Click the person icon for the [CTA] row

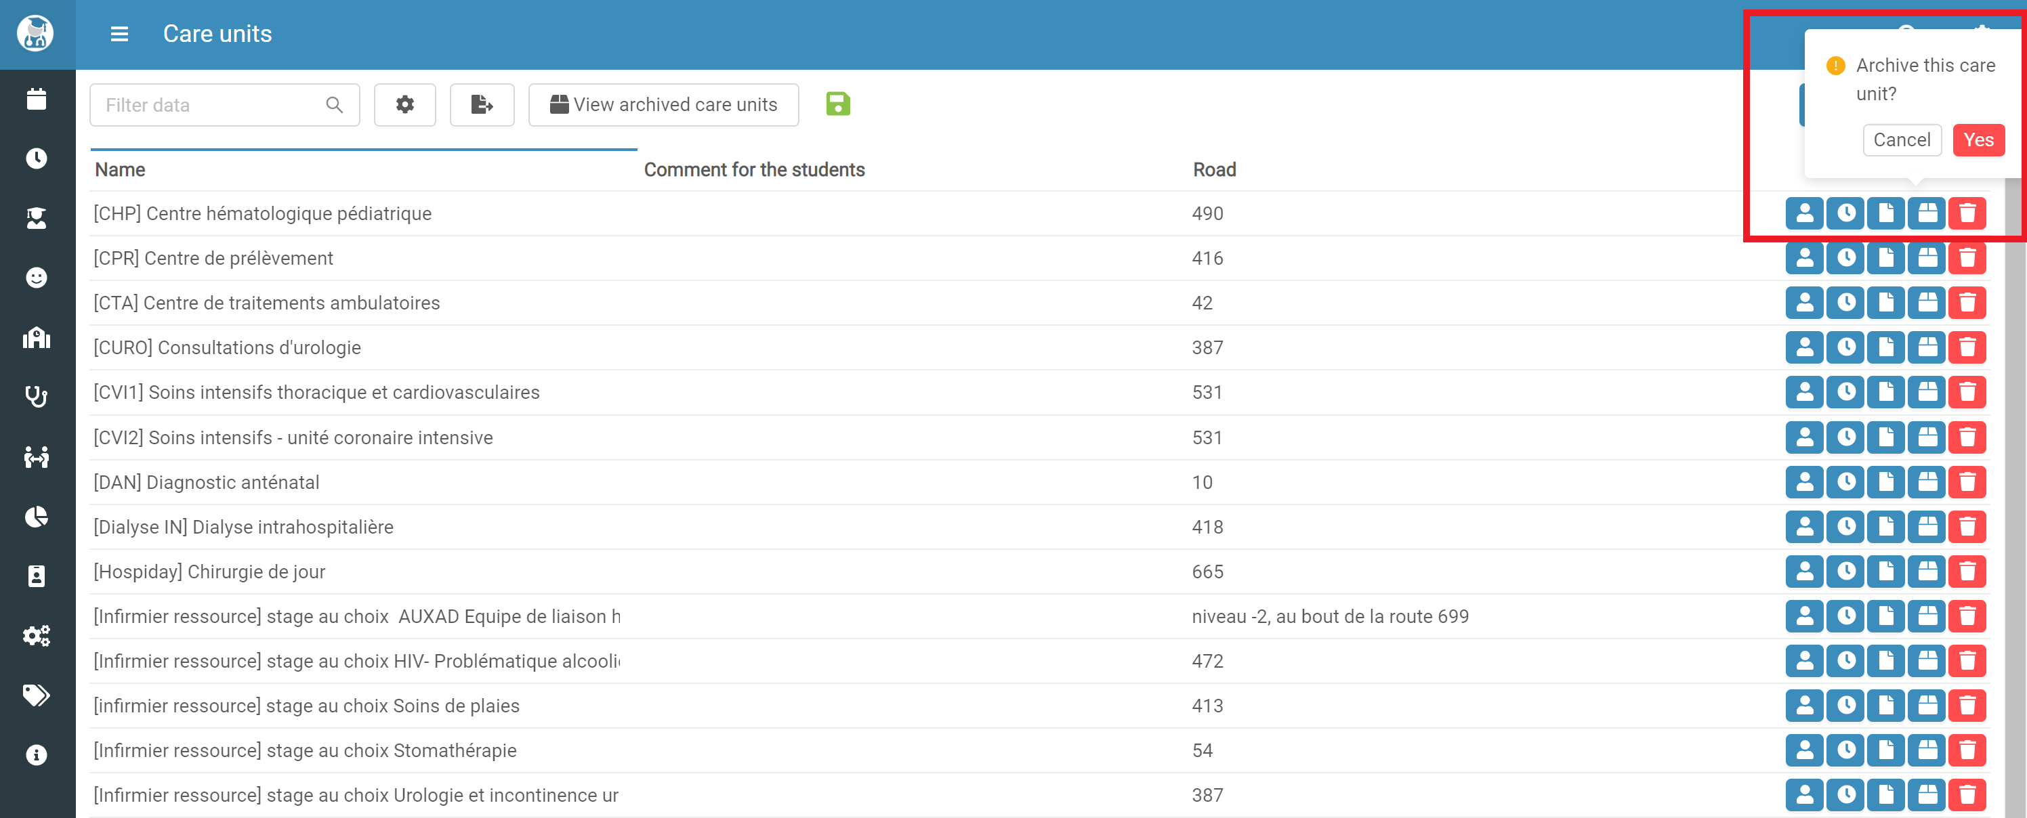[1804, 303]
